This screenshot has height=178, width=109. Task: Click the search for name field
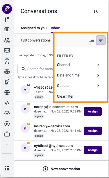[x=35, y=69]
